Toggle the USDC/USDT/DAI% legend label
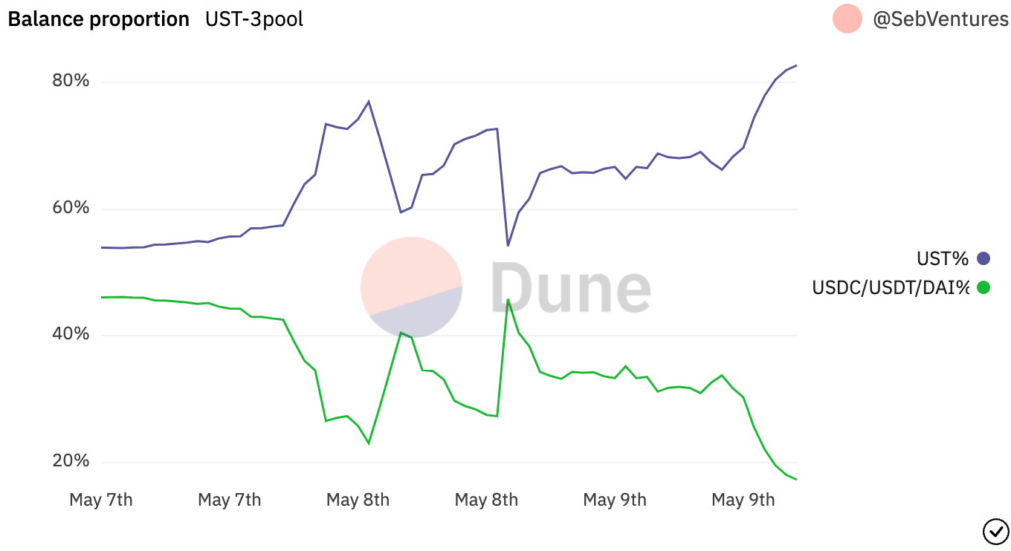Viewport: 1011px width, 551px height. point(891,287)
